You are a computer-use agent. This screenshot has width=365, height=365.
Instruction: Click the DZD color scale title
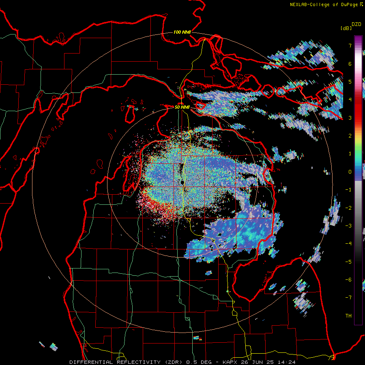click(356, 24)
